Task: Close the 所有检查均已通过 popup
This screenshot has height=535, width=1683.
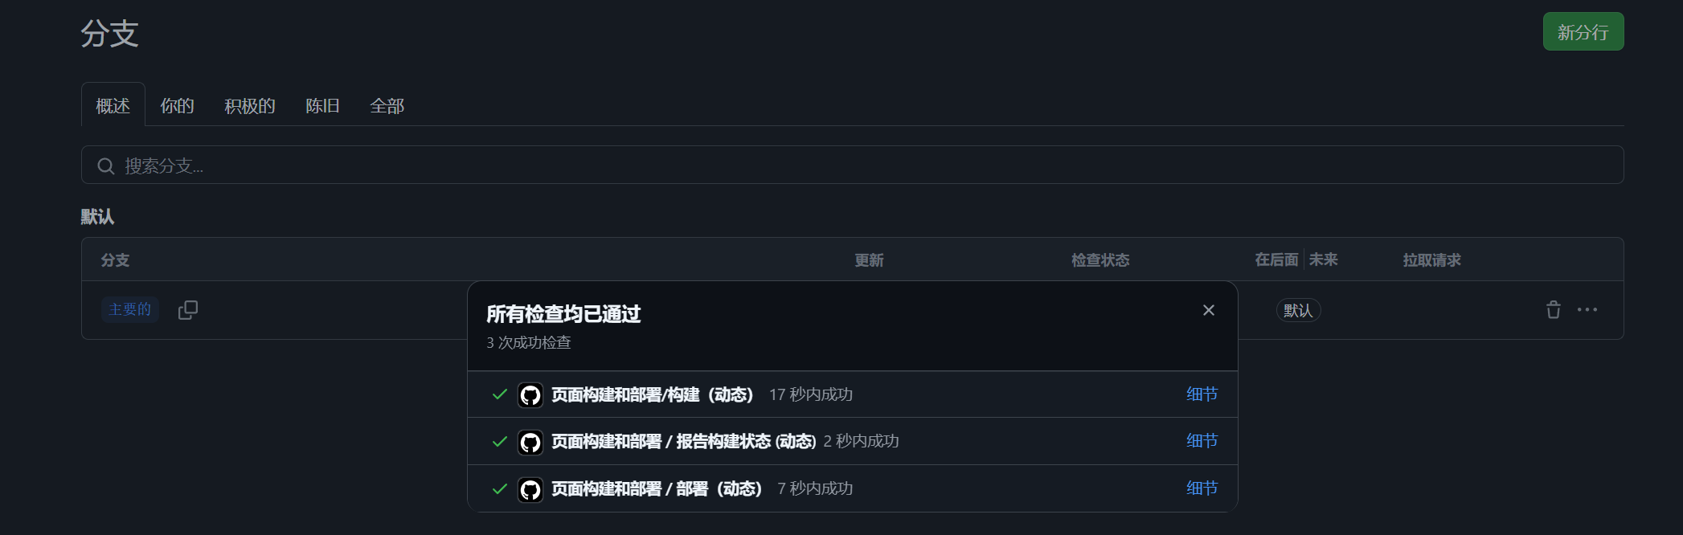Action: coord(1208,310)
